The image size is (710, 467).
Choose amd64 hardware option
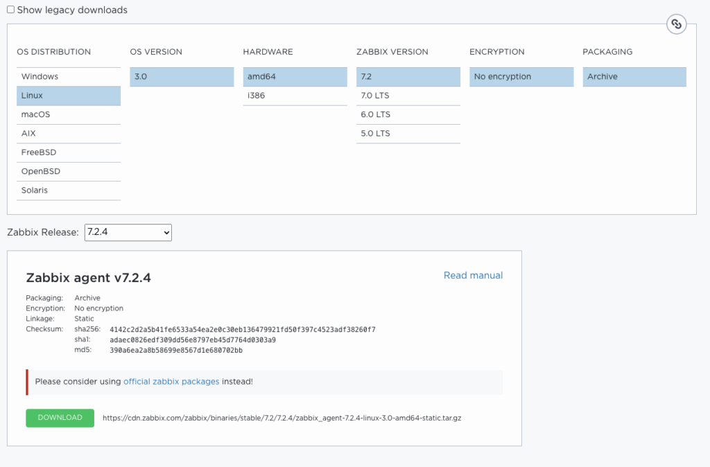point(295,76)
